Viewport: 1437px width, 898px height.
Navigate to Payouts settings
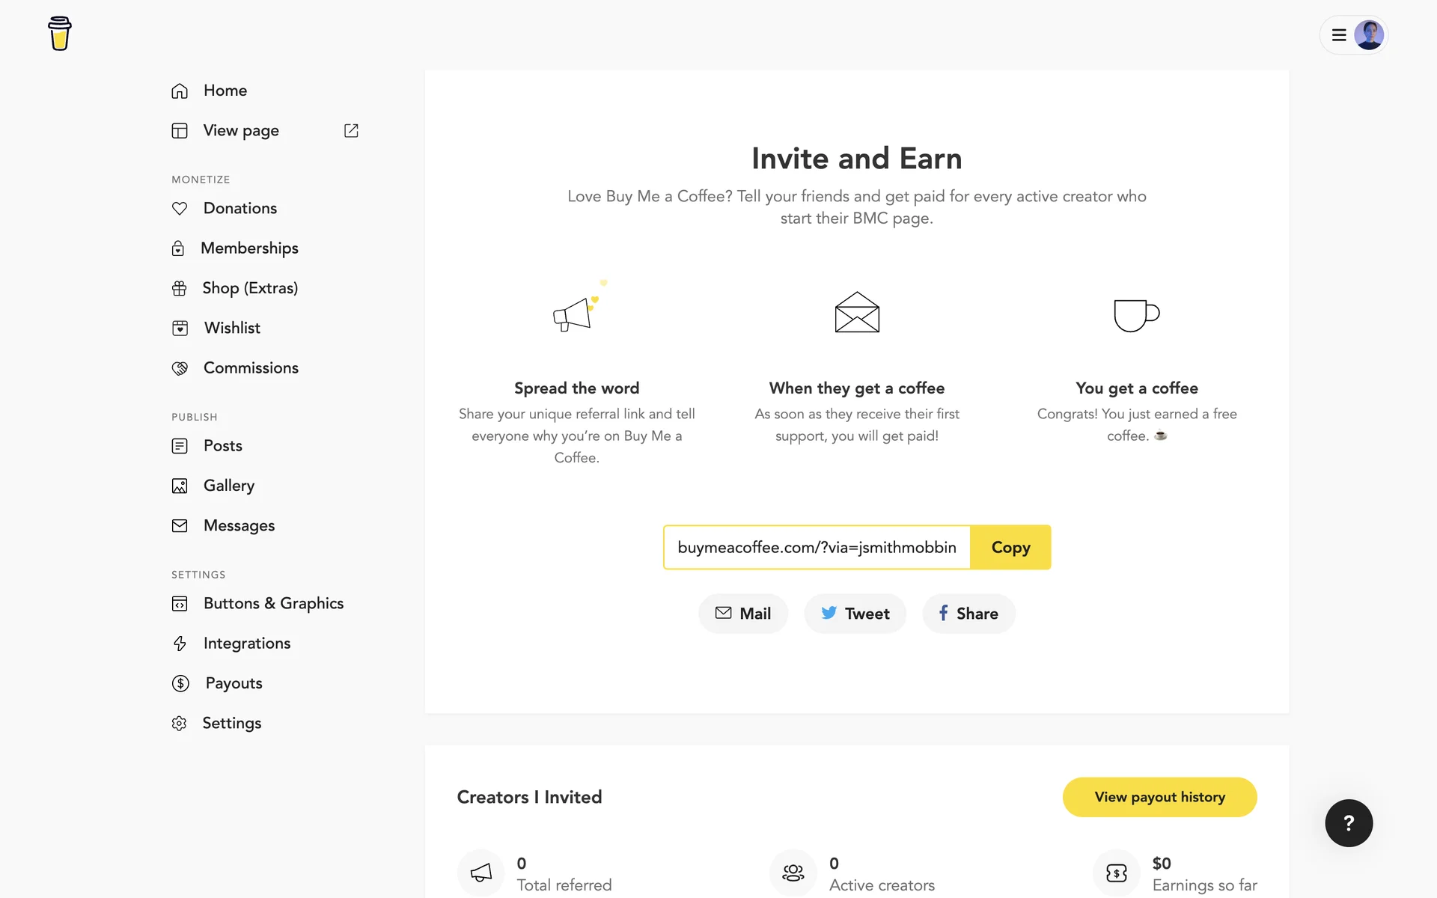pyautogui.click(x=234, y=683)
